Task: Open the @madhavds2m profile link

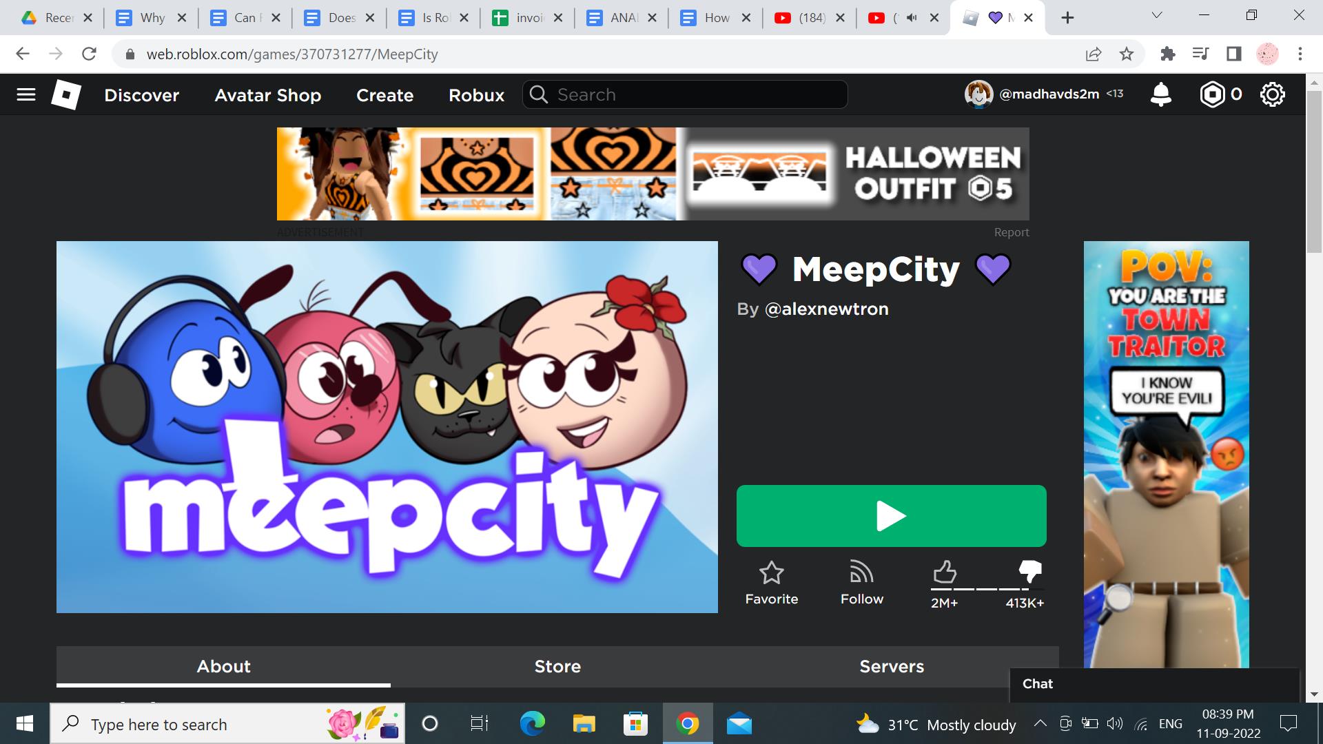Action: click(1049, 94)
